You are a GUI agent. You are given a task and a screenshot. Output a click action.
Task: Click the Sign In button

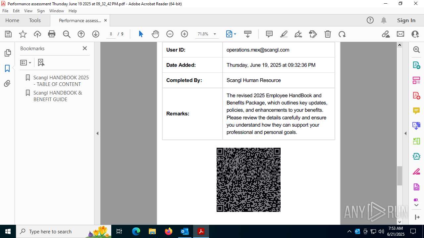pyautogui.click(x=406, y=20)
